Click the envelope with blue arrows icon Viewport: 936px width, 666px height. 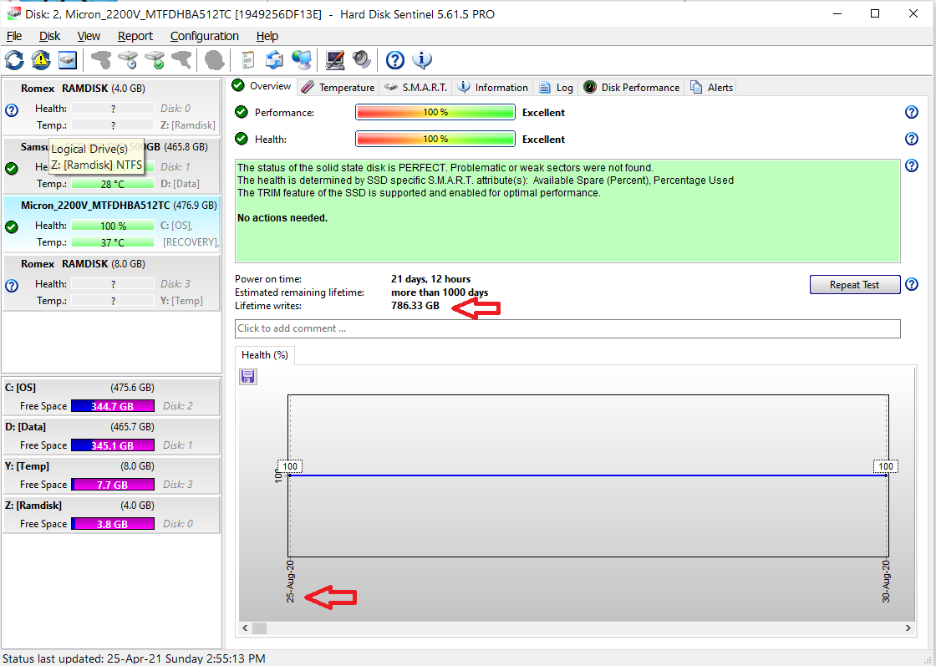pyautogui.click(x=274, y=59)
